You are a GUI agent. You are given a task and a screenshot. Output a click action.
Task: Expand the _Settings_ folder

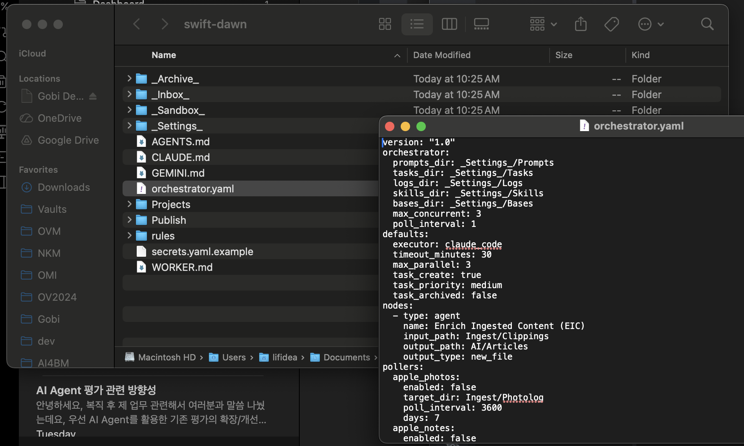(x=129, y=126)
